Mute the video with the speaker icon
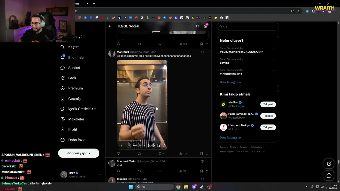The width and height of the screenshot is (340, 191). (x=148, y=145)
